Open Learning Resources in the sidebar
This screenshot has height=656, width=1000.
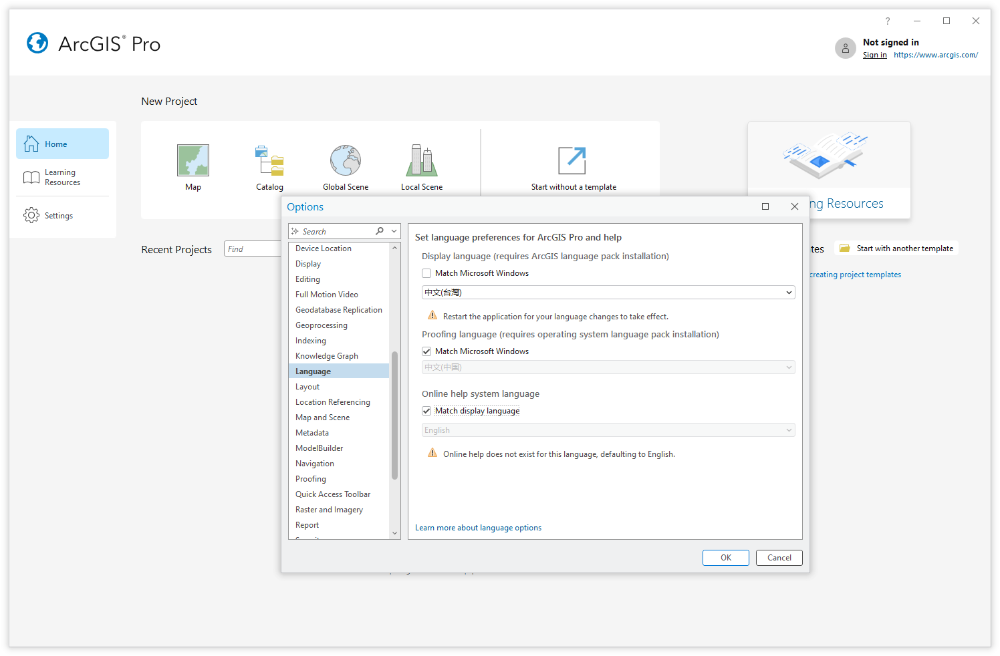coord(63,177)
